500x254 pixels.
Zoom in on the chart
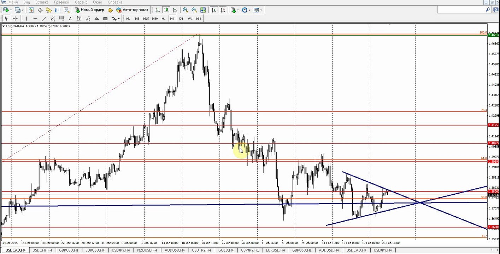point(185,10)
